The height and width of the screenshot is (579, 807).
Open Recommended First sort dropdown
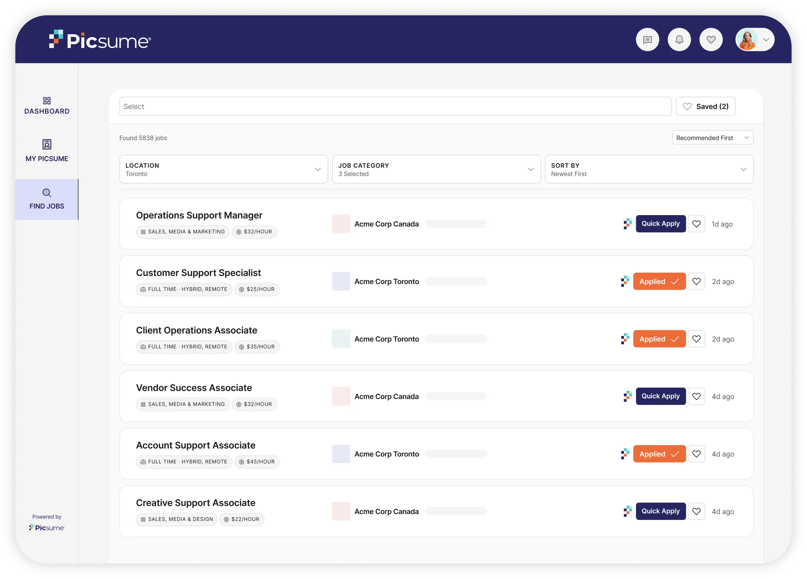[x=712, y=138]
